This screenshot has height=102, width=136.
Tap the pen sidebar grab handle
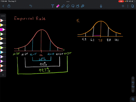coord(3,16)
